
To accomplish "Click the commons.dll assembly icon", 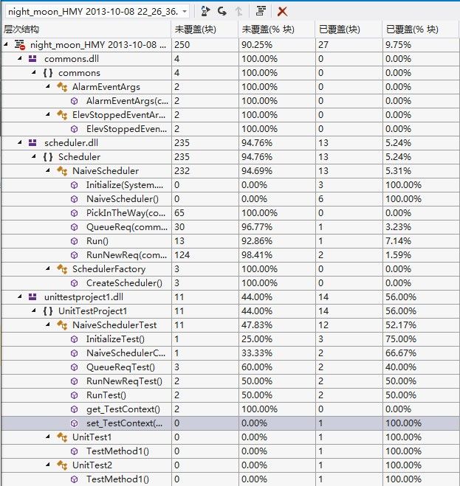I will (x=32, y=58).
